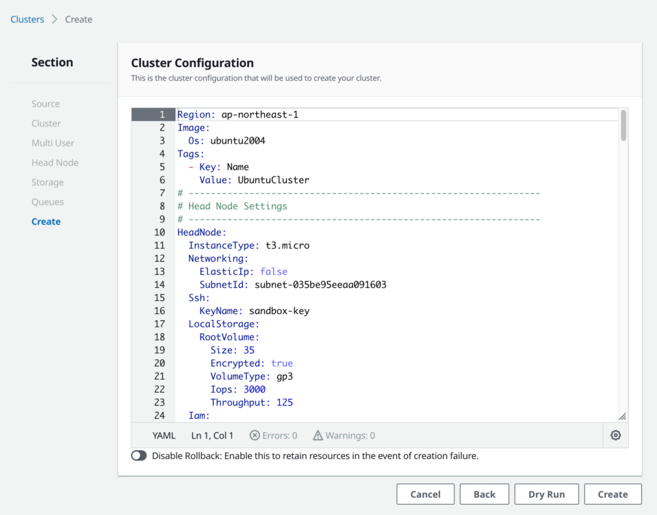657x515 pixels.
Task: Open the editor settings gear icon
Action: coord(615,435)
